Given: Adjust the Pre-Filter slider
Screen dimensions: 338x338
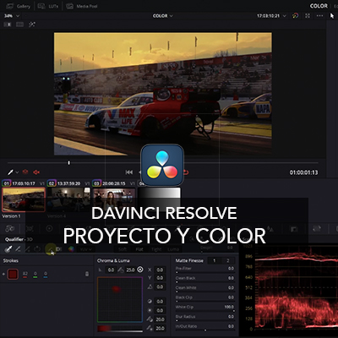Looking at the screenshot, I should [x=204, y=273].
